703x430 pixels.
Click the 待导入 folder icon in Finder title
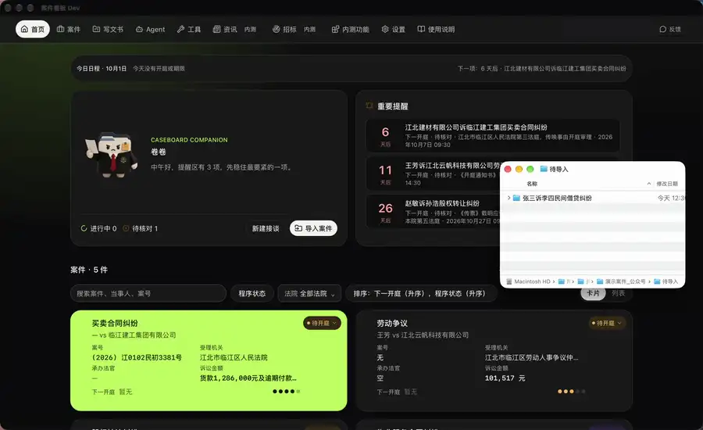click(x=544, y=169)
